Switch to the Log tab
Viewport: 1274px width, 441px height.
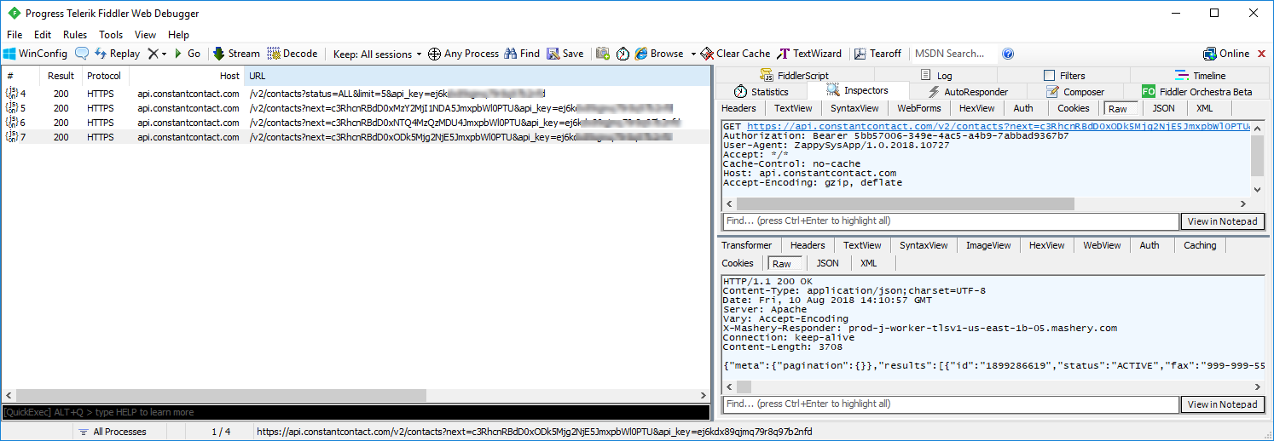[x=936, y=76]
